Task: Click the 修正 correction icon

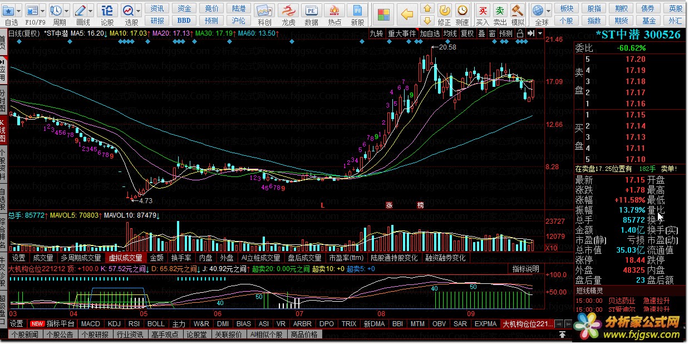Action: [x=445, y=10]
